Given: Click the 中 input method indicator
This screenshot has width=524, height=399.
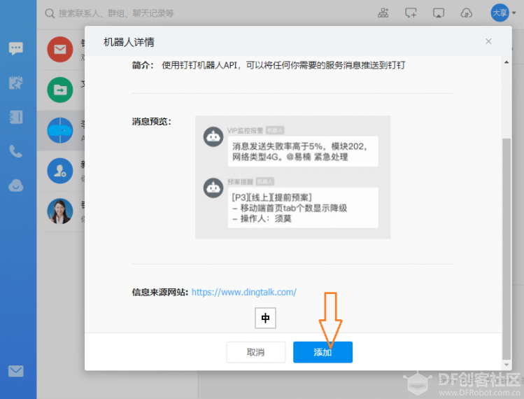Looking at the screenshot, I should tap(265, 318).
